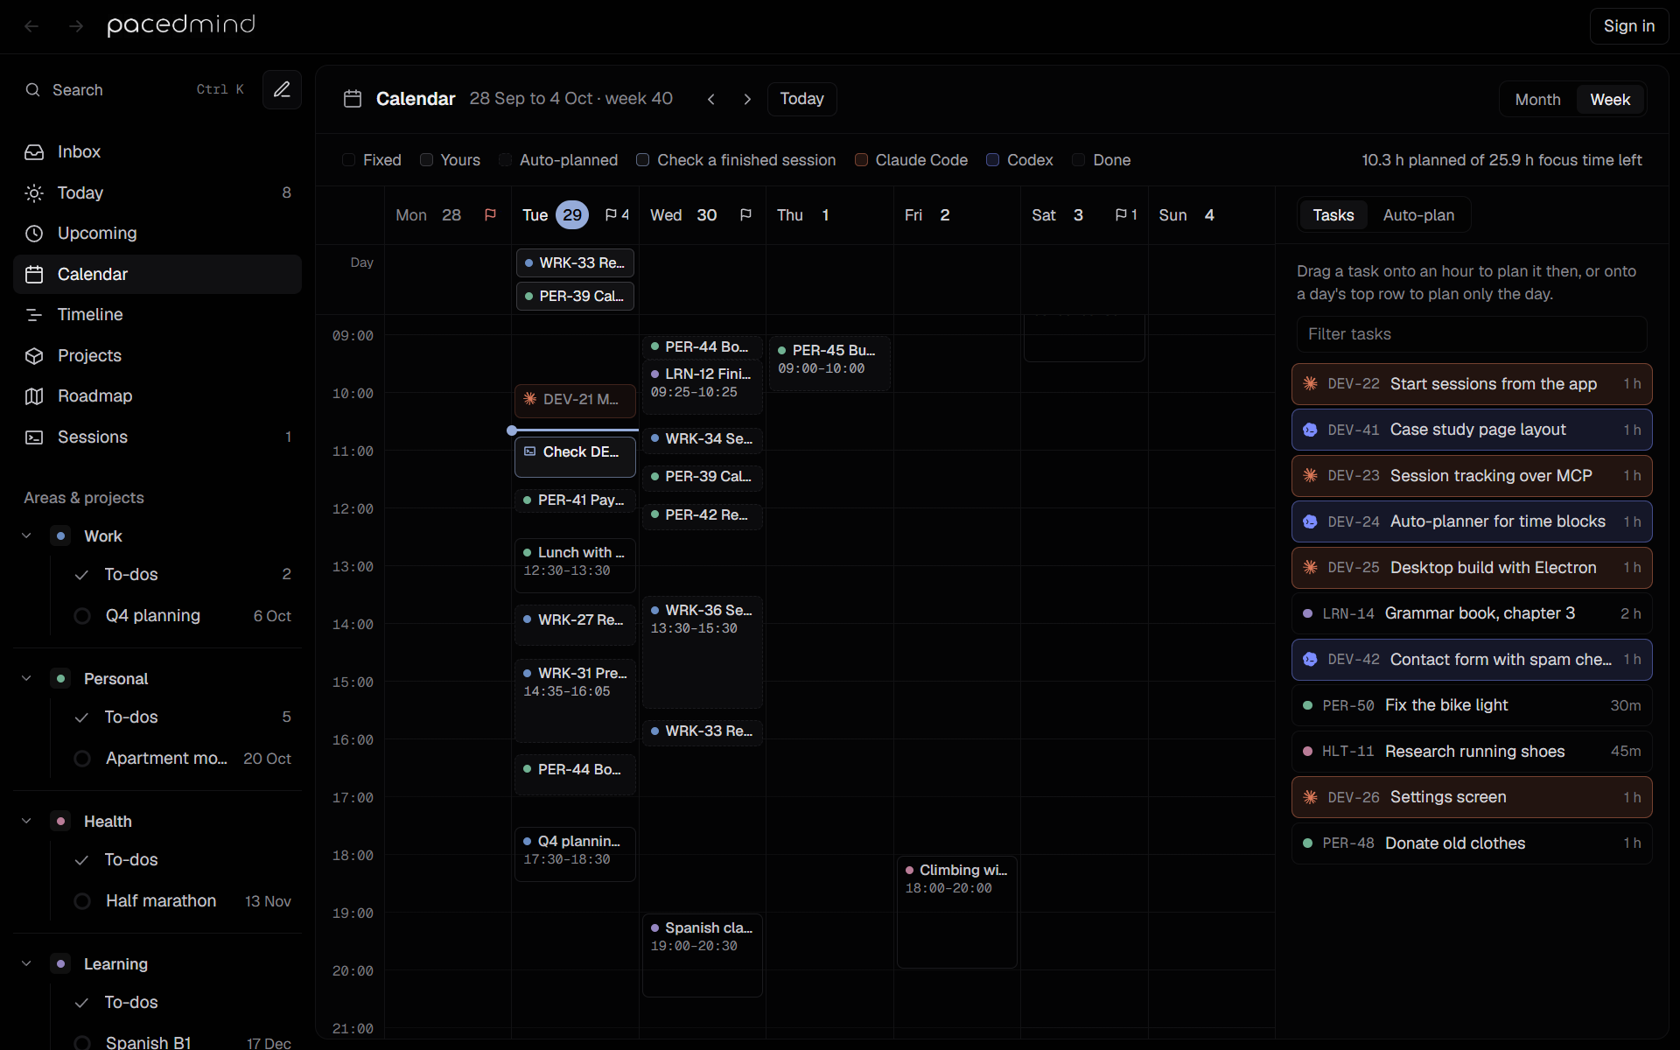This screenshot has width=1680, height=1050.
Task: Click the flag icon on Wednesday 30
Action: click(745, 215)
